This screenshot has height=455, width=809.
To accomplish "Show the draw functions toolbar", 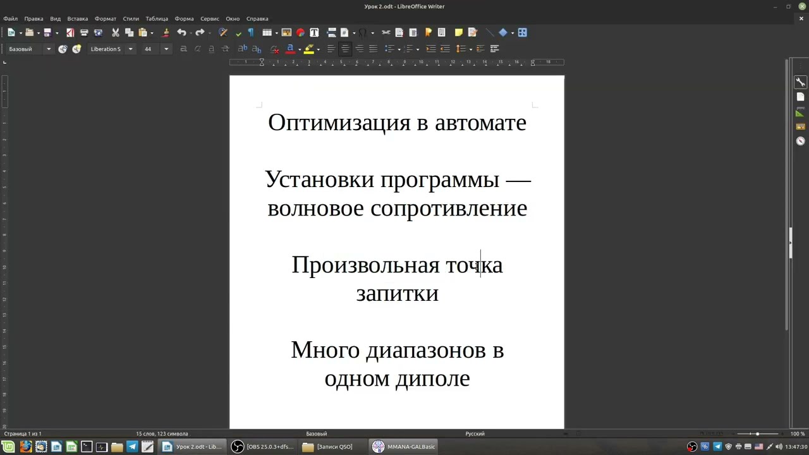I will point(523,32).
